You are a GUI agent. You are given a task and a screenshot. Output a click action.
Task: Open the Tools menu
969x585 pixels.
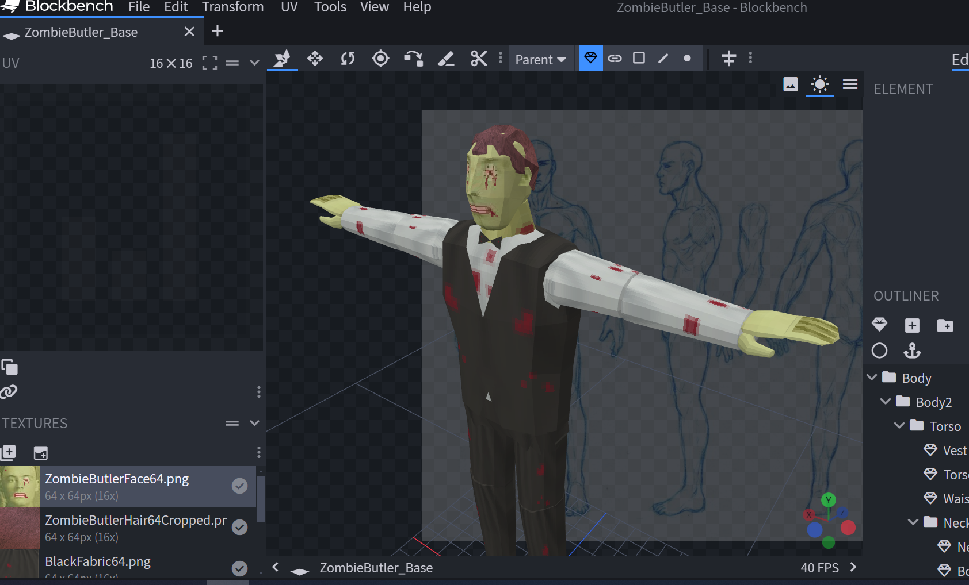pos(330,7)
